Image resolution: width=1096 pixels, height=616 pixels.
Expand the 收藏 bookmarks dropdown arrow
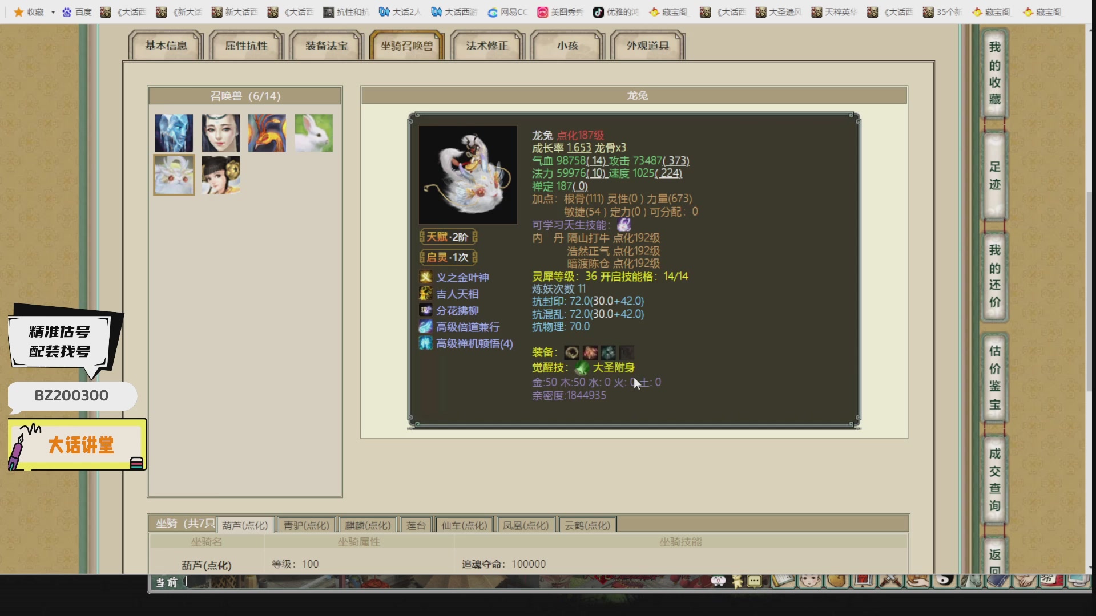tap(53, 12)
